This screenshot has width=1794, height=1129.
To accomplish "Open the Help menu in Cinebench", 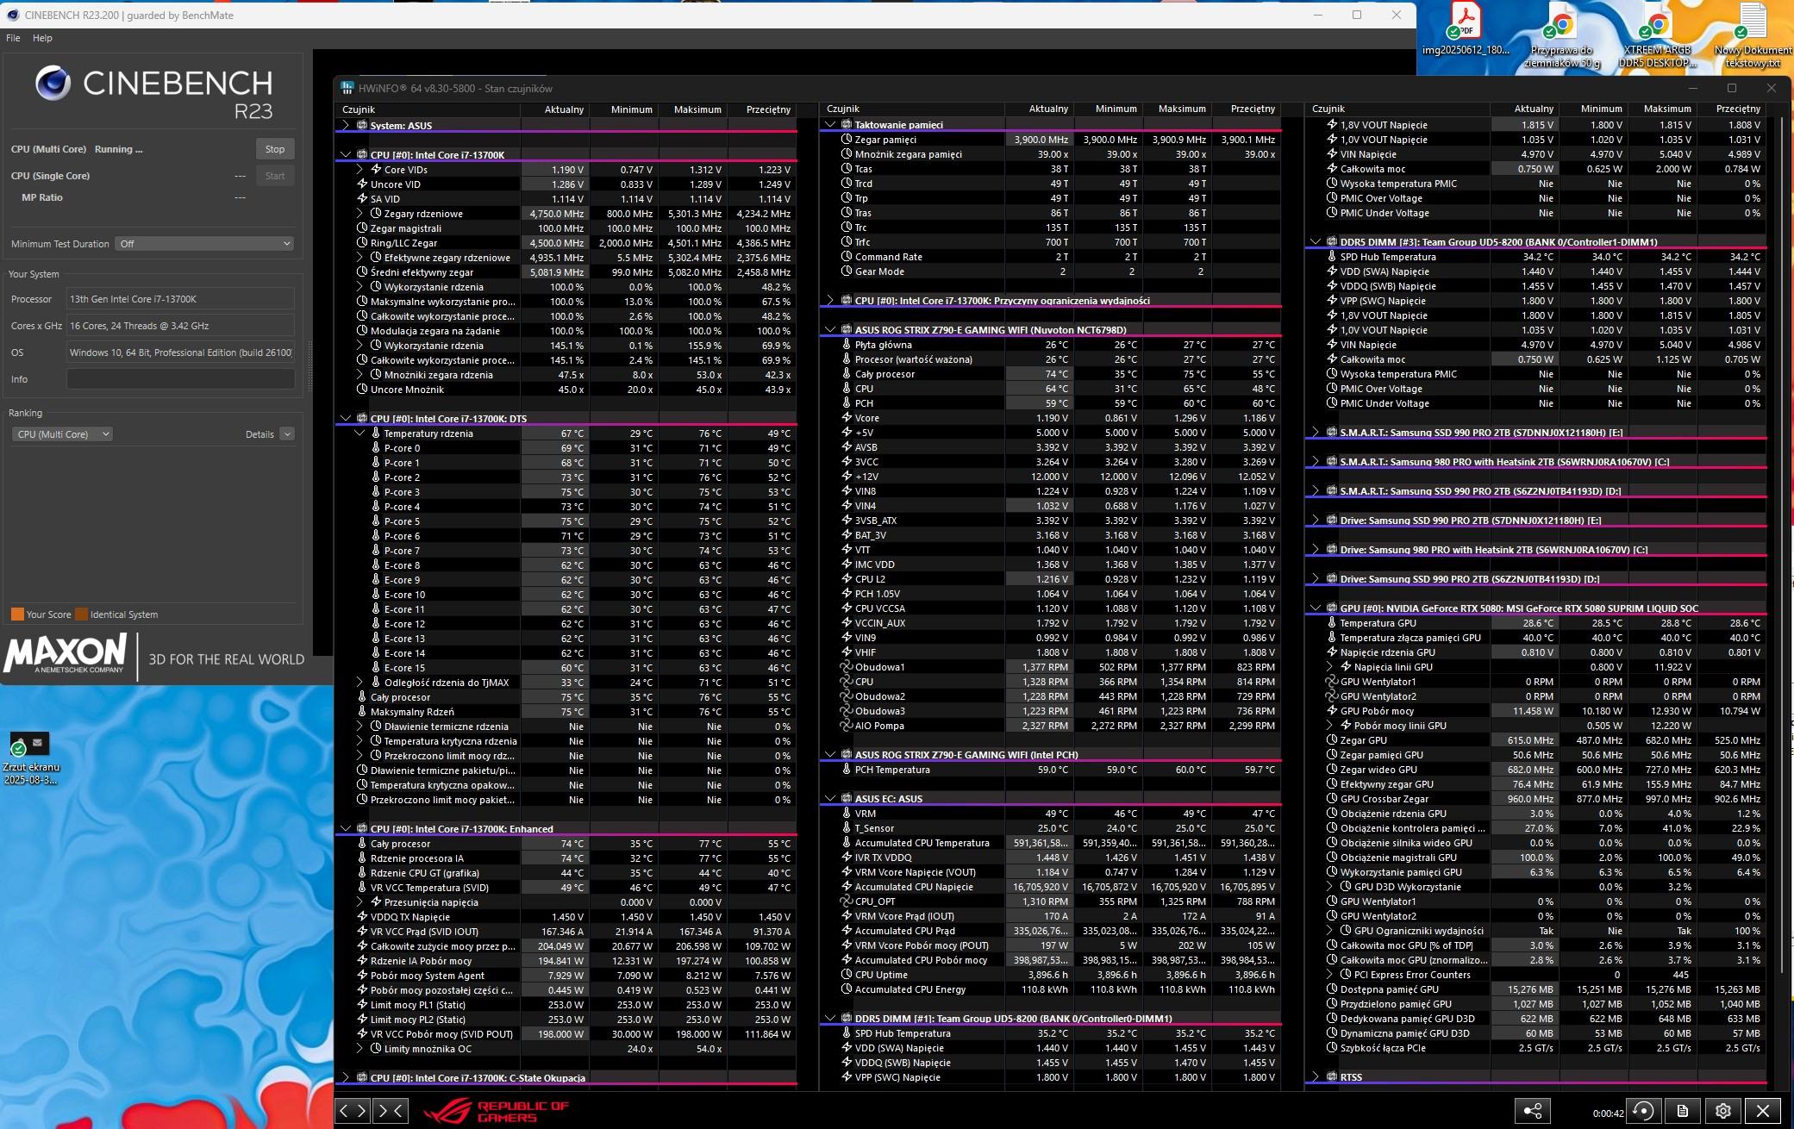I will [x=42, y=38].
